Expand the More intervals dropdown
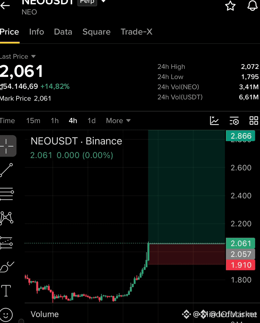This screenshot has height=323, width=260. pyautogui.click(x=118, y=120)
